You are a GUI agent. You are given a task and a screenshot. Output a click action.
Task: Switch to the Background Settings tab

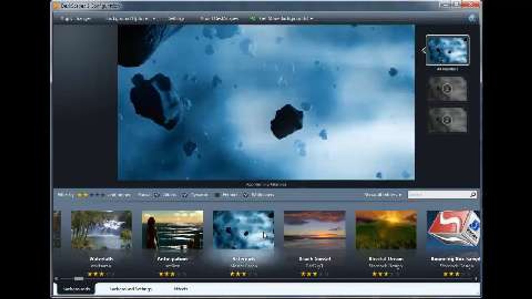[131, 289]
